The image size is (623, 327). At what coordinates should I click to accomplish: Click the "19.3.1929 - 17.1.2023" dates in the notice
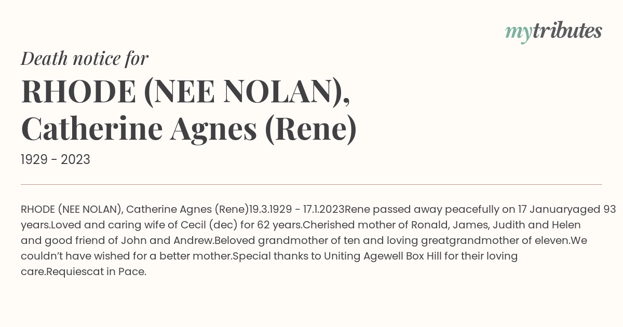[297, 210]
